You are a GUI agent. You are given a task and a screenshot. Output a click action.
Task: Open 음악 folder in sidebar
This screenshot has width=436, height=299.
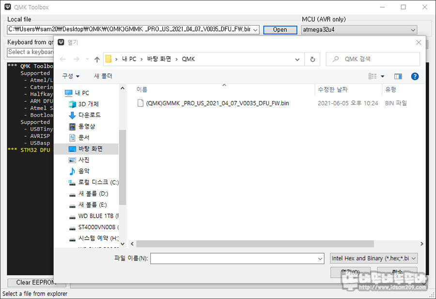pyautogui.click(x=79, y=171)
